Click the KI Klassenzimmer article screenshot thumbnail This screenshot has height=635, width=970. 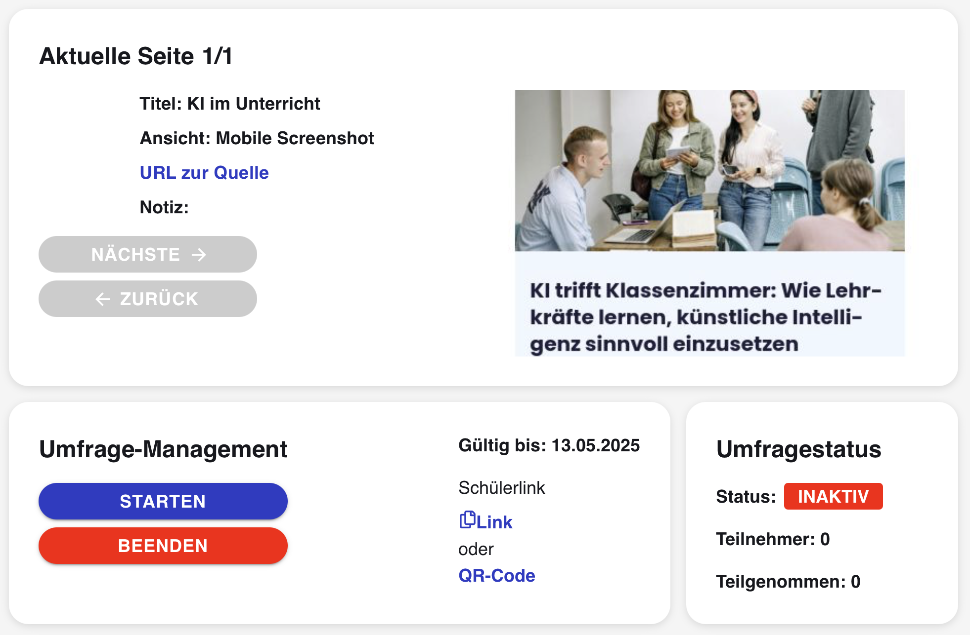tap(710, 223)
